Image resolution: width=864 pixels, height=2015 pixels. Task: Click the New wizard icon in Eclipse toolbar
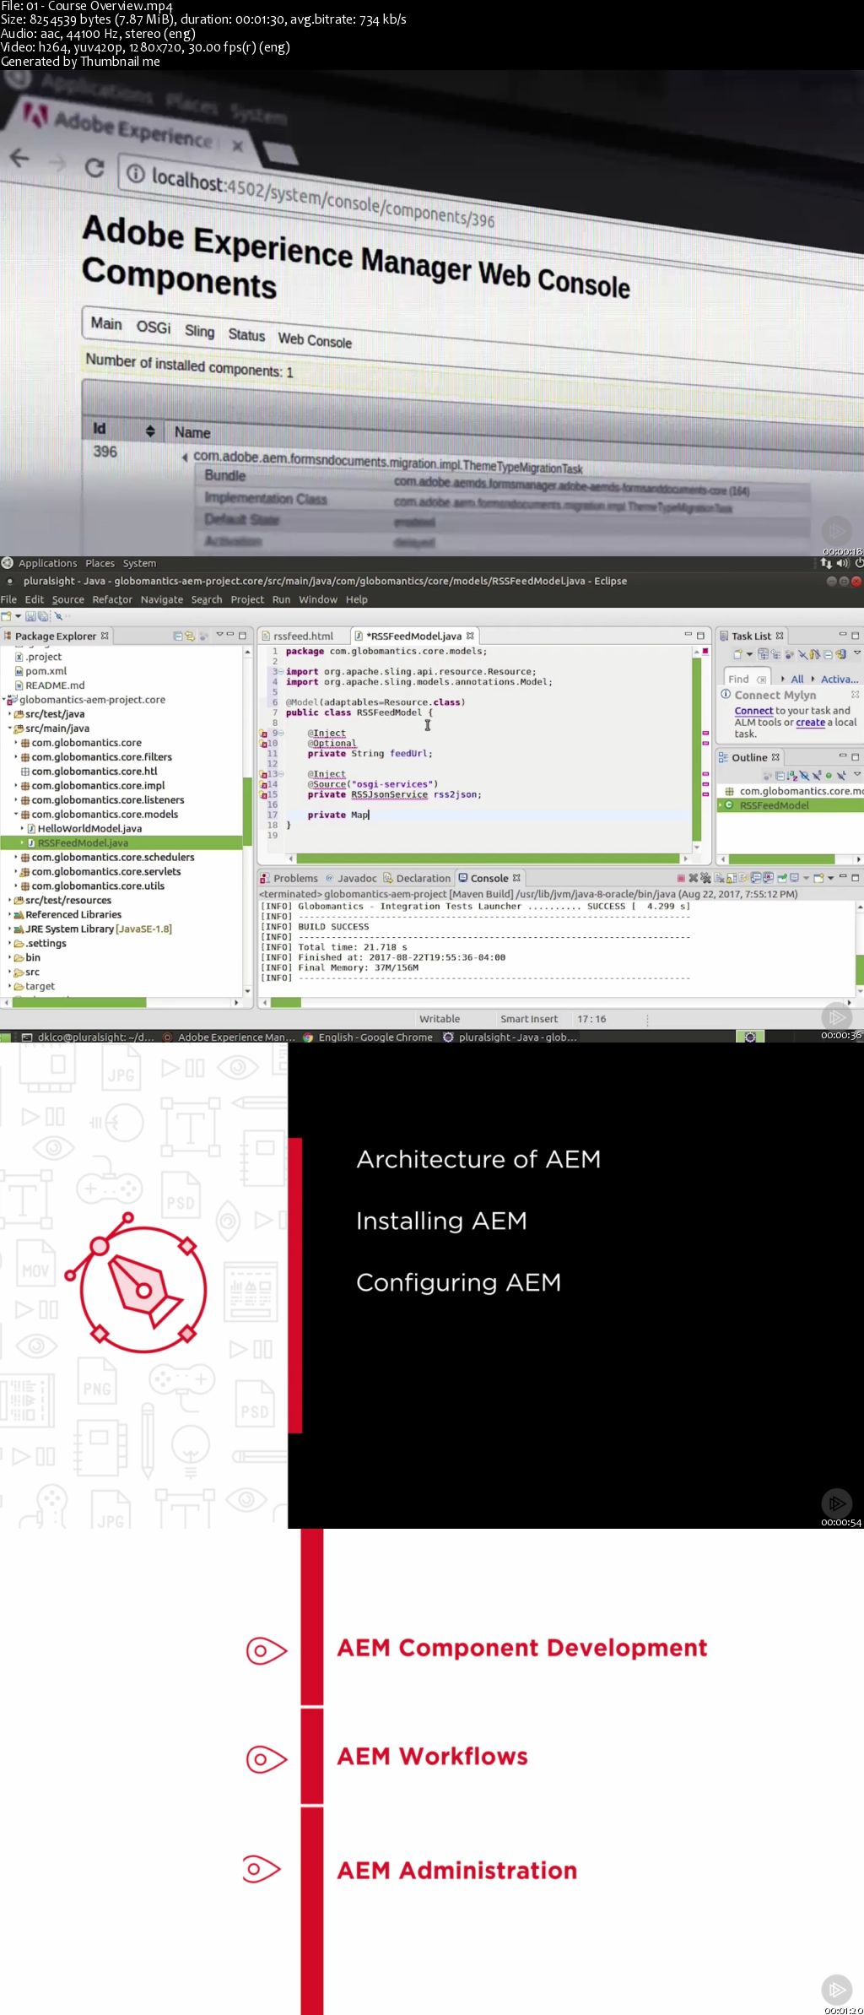(7, 616)
